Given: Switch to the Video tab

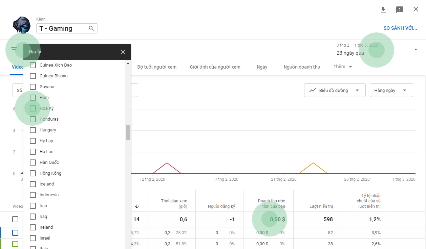Looking at the screenshot, I should tap(18, 67).
